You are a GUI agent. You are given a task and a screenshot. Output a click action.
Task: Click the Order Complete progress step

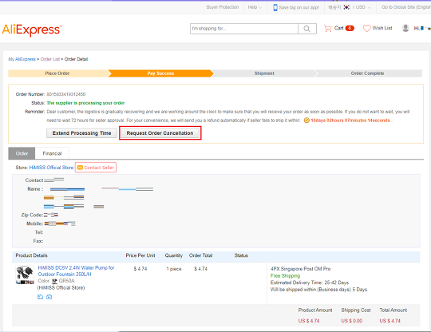click(367, 73)
